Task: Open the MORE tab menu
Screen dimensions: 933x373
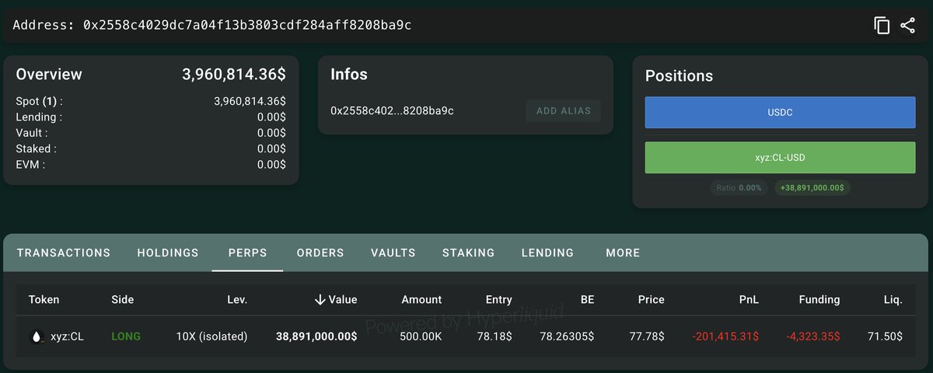Action: point(623,253)
